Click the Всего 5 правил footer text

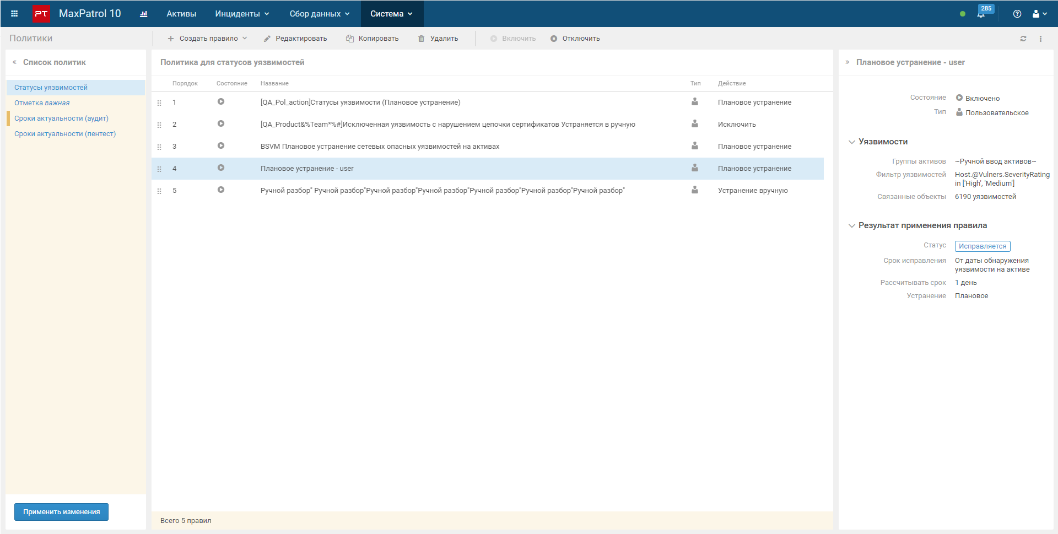(x=186, y=521)
